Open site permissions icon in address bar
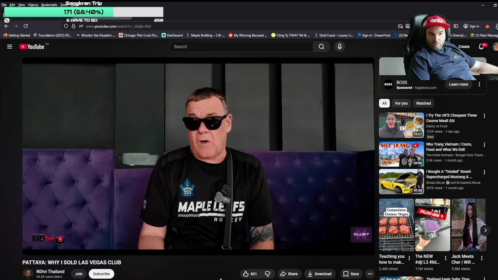The width and height of the screenshot is (498, 280). (81, 26)
